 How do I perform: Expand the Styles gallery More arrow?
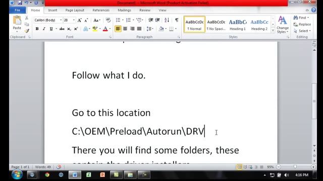(x=273, y=31)
